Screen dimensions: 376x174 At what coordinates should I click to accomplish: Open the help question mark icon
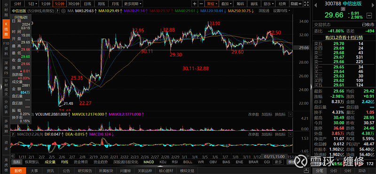[x=57, y=11]
